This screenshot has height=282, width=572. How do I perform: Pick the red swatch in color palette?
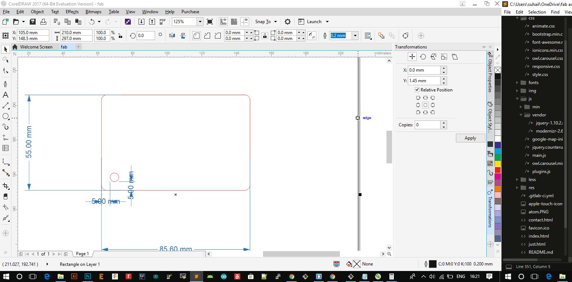pos(498,170)
